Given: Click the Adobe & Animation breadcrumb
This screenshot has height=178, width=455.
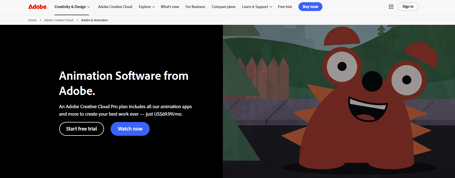Looking at the screenshot, I should tap(94, 20).
